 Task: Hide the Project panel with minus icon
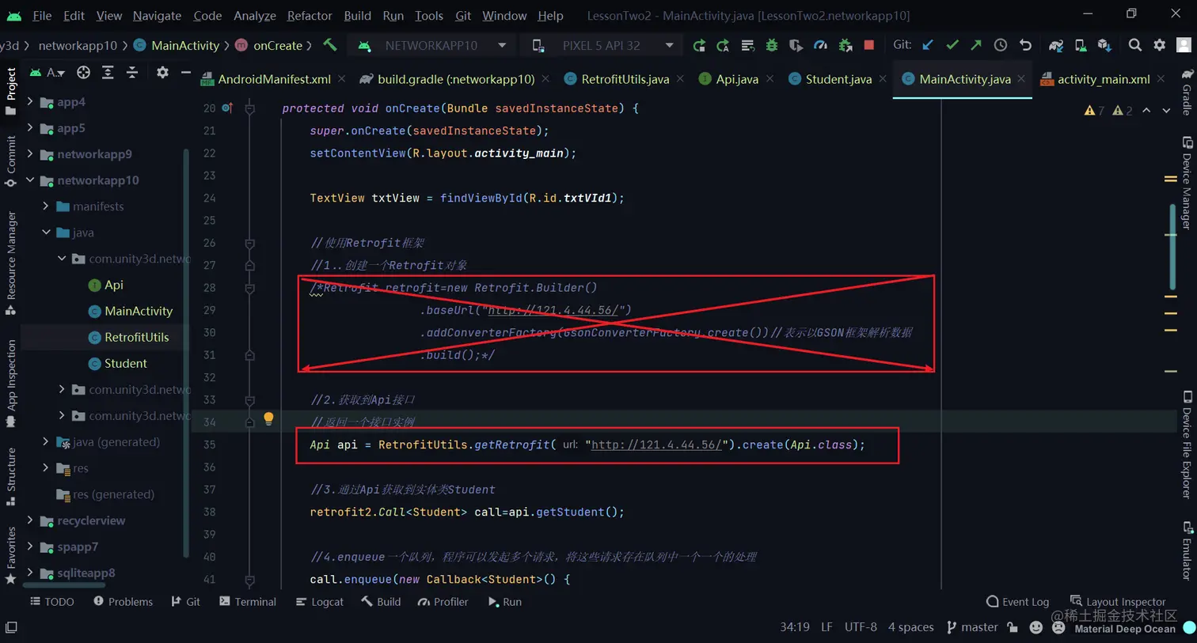click(186, 73)
